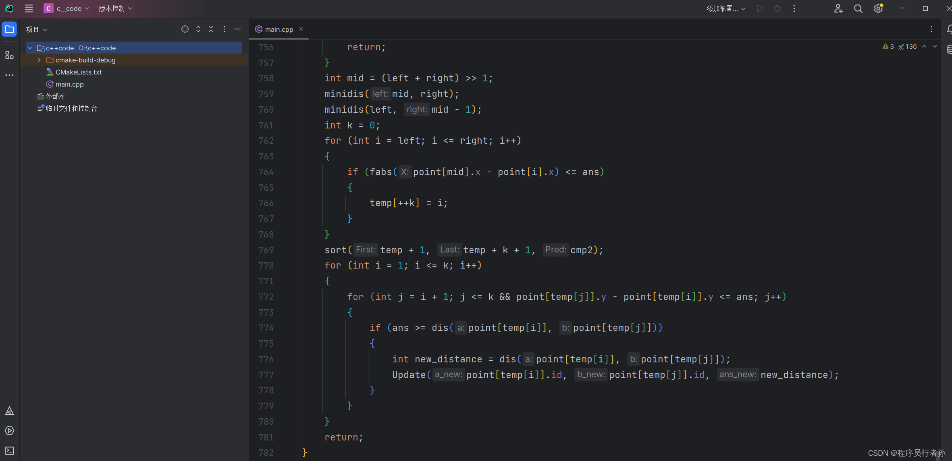952x461 pixels.
Task: Collapse all project tree nodes
Action: point(211,29)
